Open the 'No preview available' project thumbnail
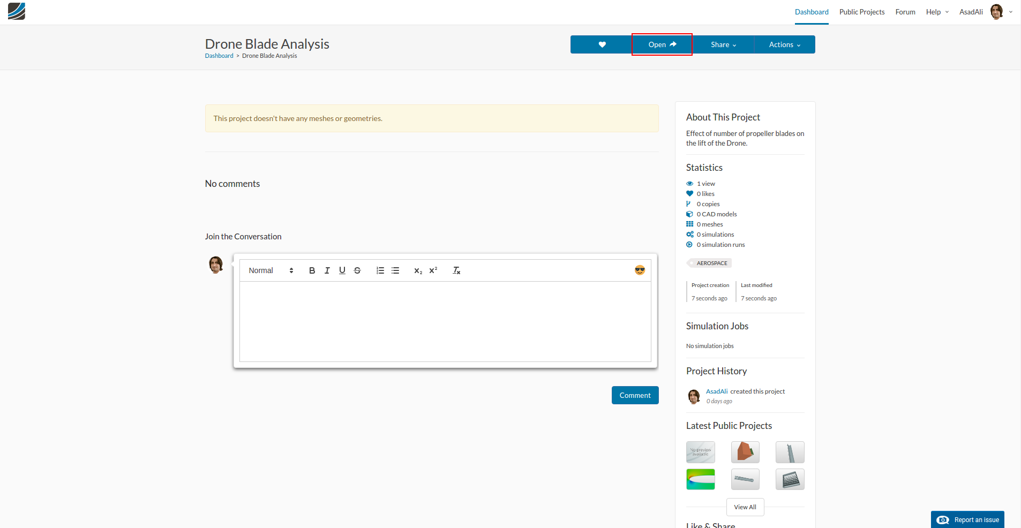The image size is (1021, 528). click(701, 452)
